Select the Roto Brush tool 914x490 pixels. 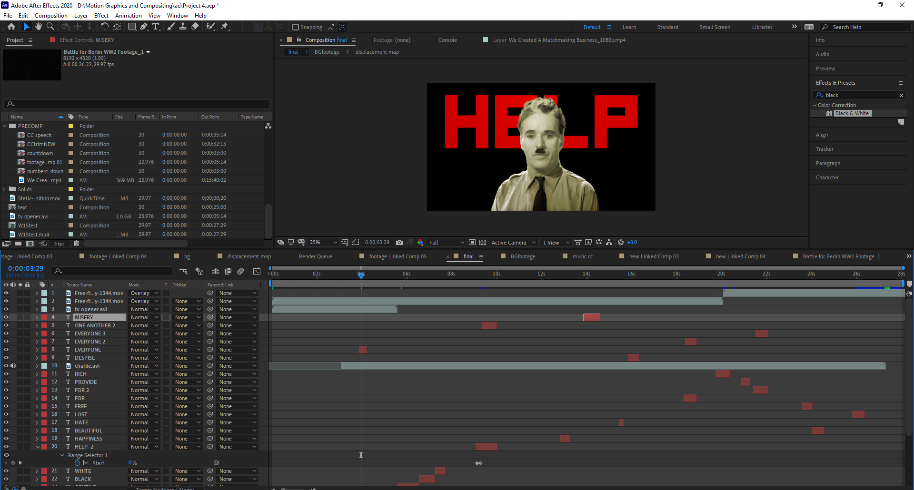click(210, 27)
